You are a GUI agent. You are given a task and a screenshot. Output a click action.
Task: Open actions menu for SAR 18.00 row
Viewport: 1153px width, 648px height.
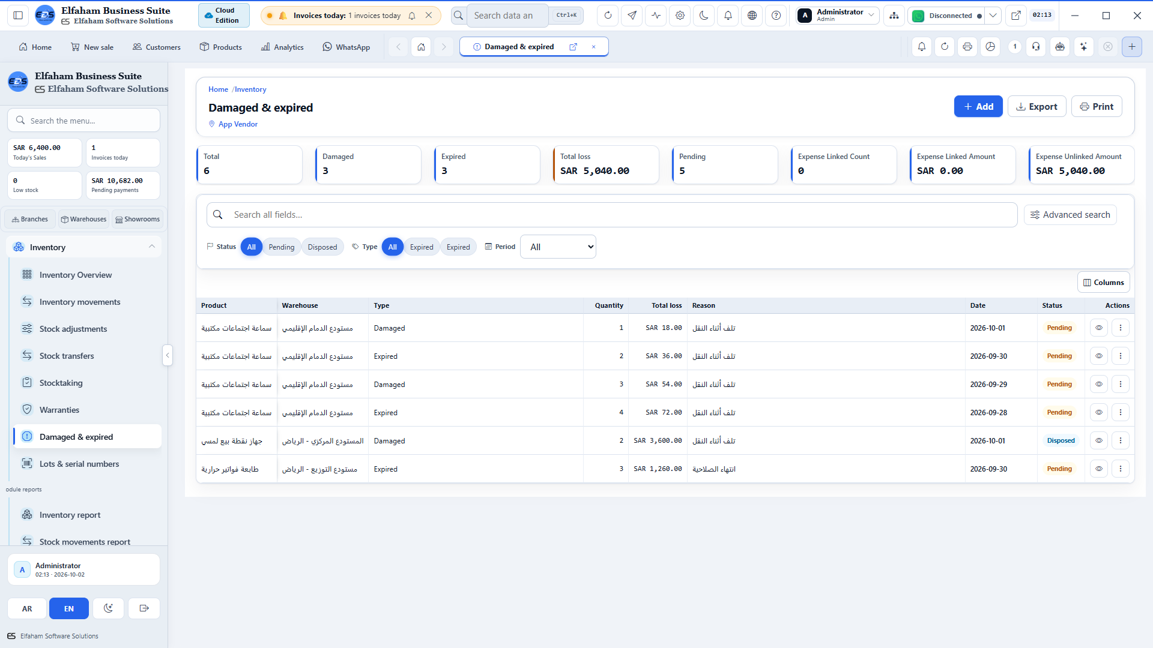click(x=1121, y=328)
